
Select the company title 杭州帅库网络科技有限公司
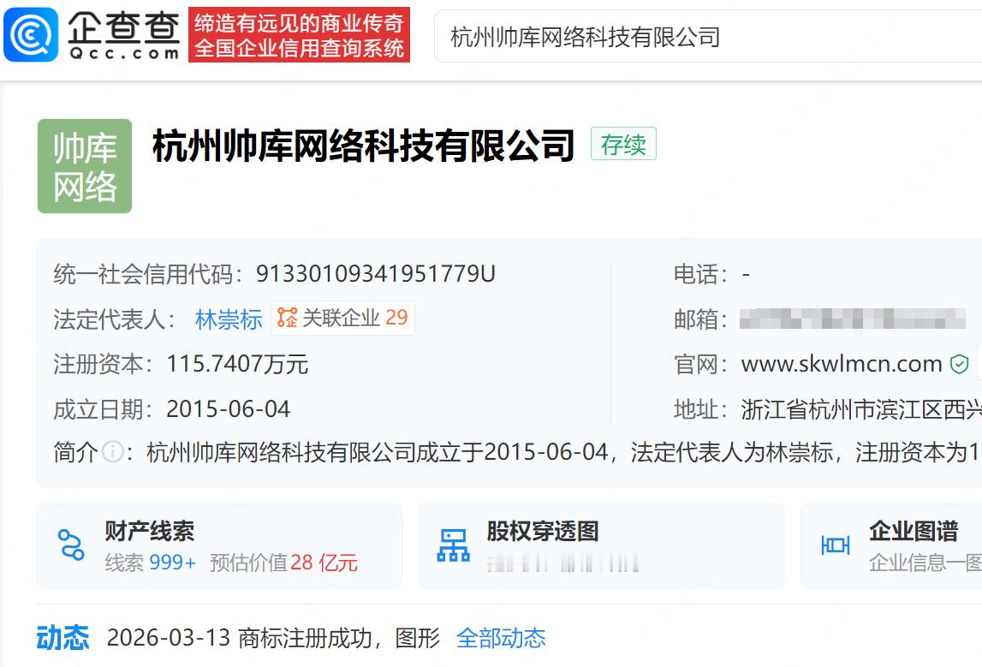[x=363, y=146]
